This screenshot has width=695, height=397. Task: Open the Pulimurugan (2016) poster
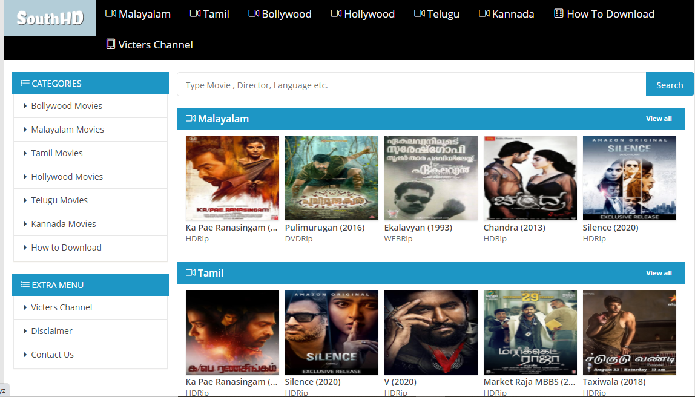(332, 178)
